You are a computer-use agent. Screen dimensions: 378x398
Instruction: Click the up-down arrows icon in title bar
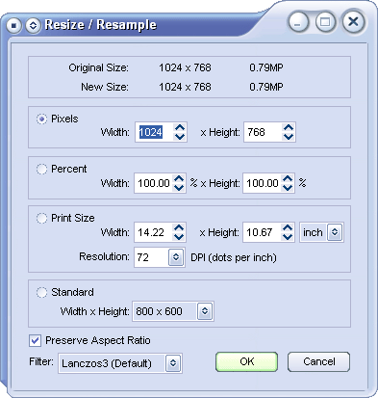(33, 25)
